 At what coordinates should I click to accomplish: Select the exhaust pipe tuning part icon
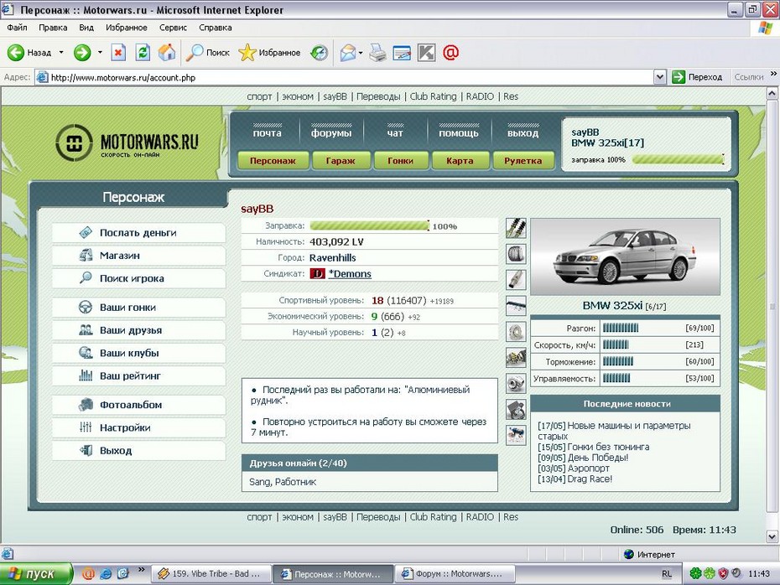[x=516, y=280]
